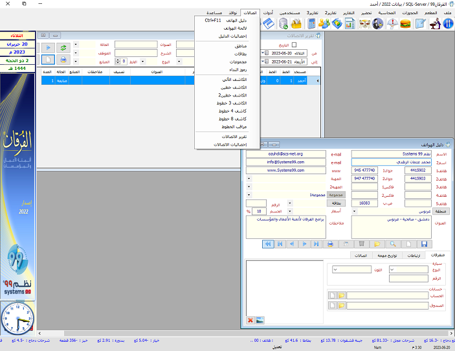Screen dimensions: 455x351
Task: Click the calculator icon in the toolbar
Action: pos(311,24)
